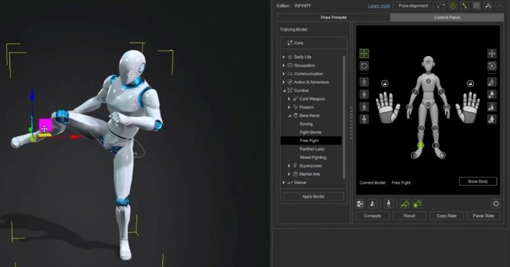Click the checkerboard icon above Compute

coord(360,203)
